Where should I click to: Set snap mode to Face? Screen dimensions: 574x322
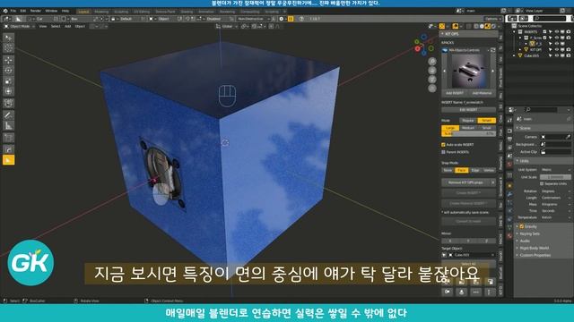pos(461,170)
